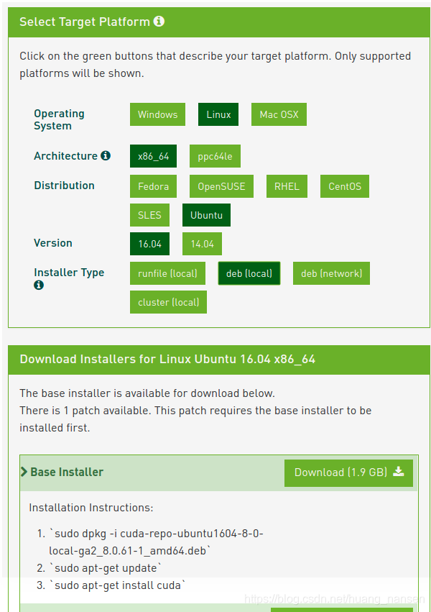Viewport: 431px width, 612px height.
Task: Click the 'Base Installer' title text
Action: click(x=67, y=472)
